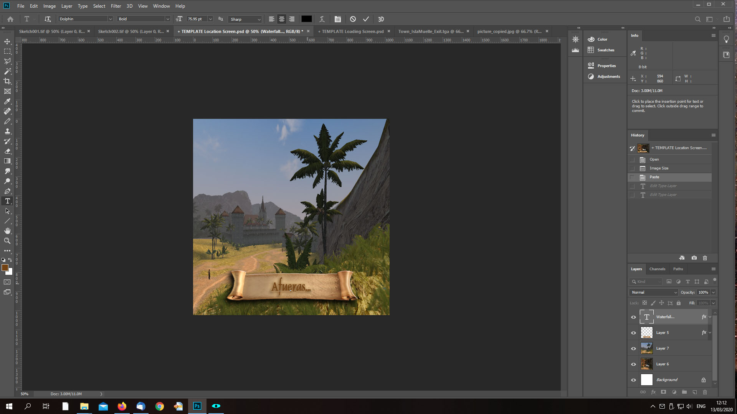Hide the Layer 7 layer

pyautogui.click(x=633, y=348)
